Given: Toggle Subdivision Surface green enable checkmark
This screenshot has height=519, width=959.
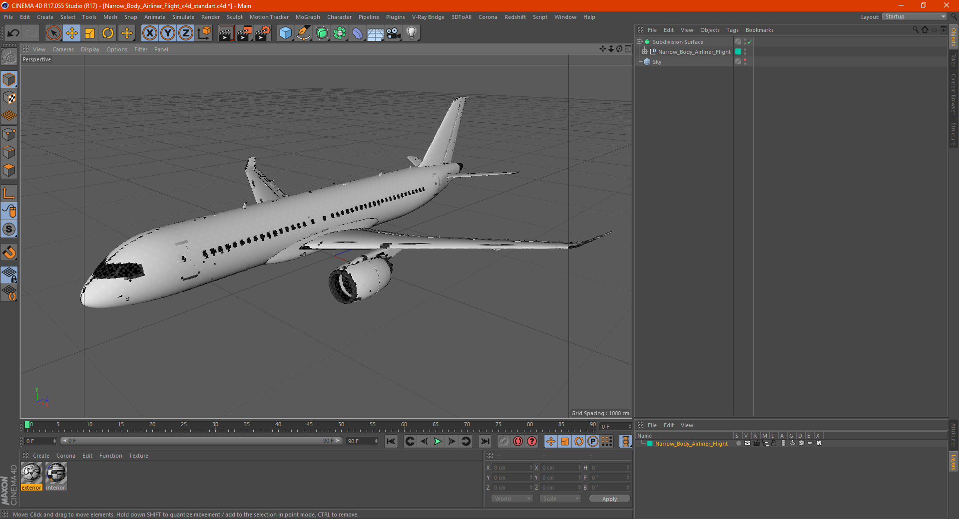Looking at the screenshot, I should [x=749, y=42].
